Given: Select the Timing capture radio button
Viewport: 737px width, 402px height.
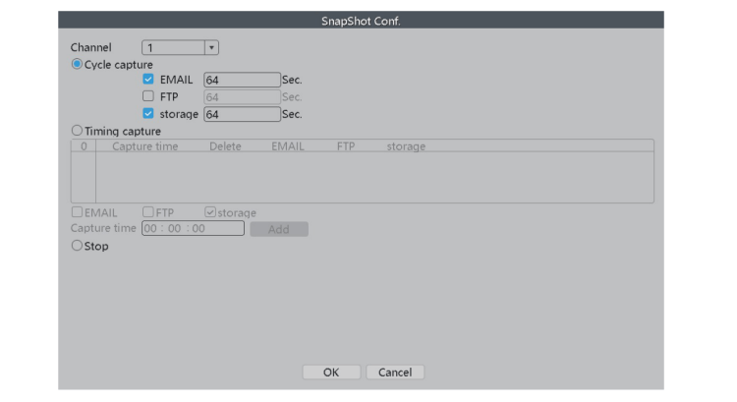Looking at the screenshot, I should click(77, 130).
